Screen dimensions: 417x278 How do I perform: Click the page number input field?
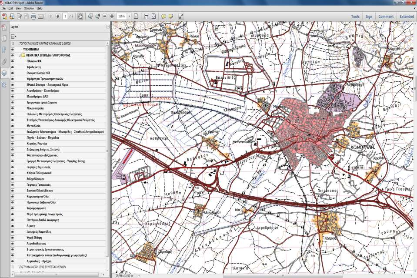point(65,17)
